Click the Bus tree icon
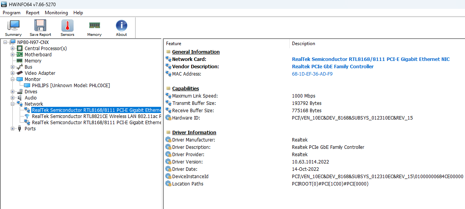Image resolution: width=465 pixels, height=209 pixels. point(19,67)
